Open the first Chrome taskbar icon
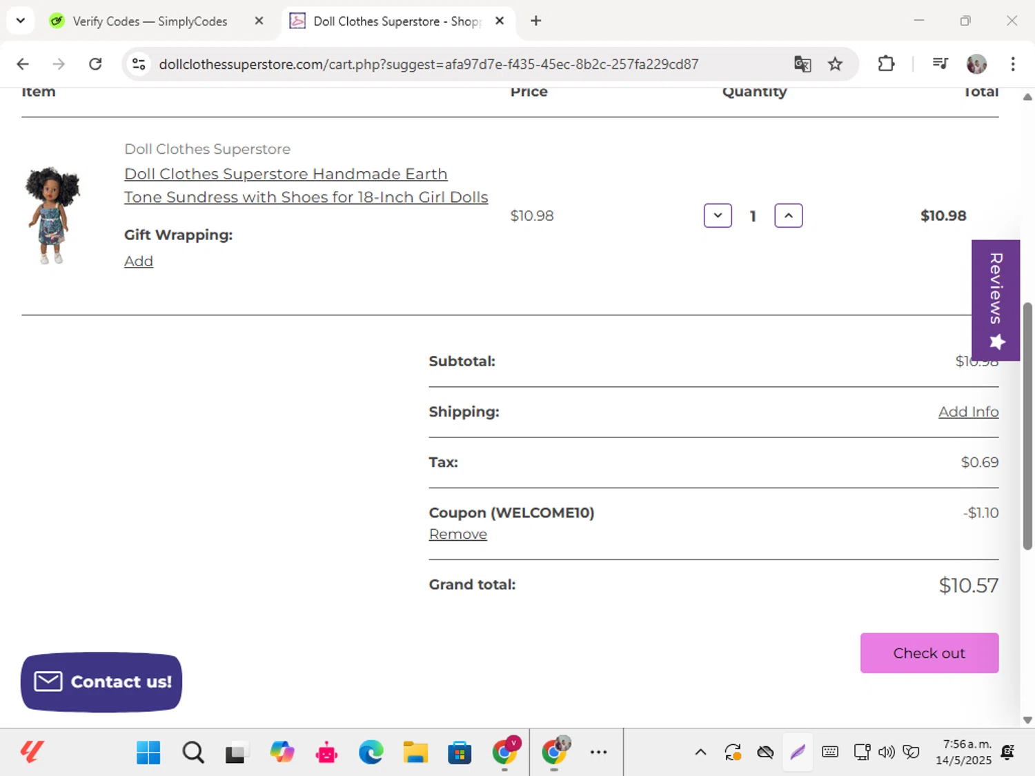This screenshot has width=1035, height=776. [x=505, y=751]
